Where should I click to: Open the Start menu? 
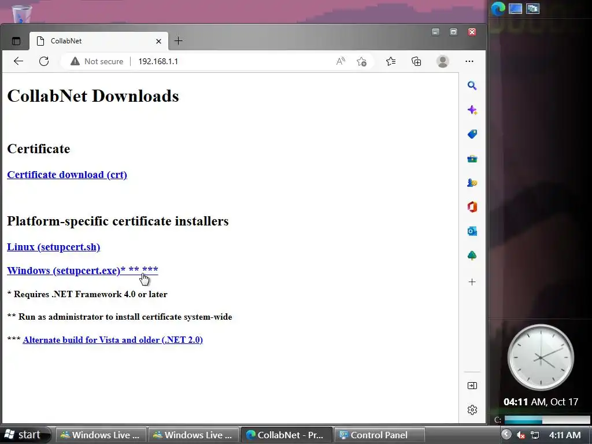click(x=25, y=435)
